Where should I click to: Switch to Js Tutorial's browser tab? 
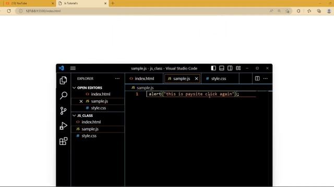(x=82, y=4)
